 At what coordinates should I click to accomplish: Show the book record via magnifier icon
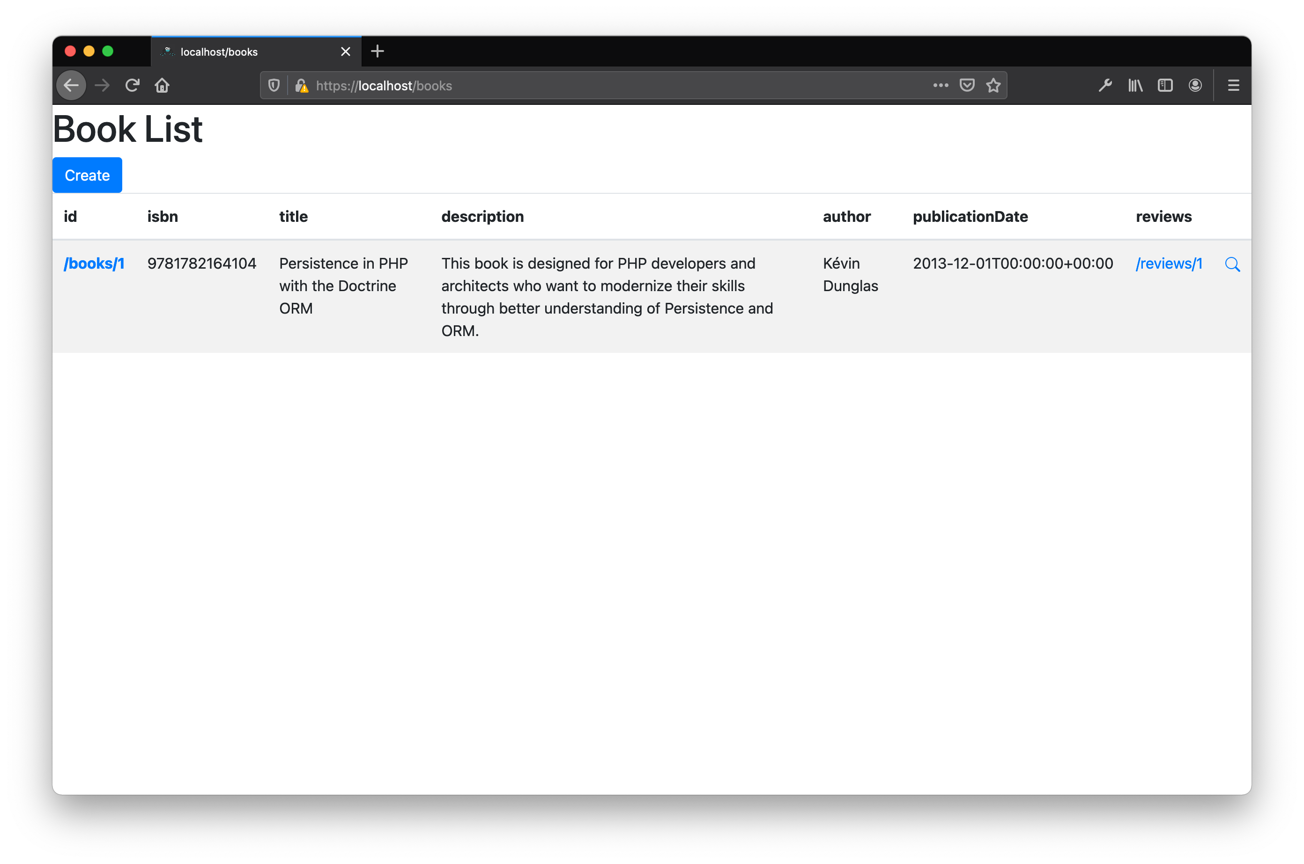(x=1232, y=264)
